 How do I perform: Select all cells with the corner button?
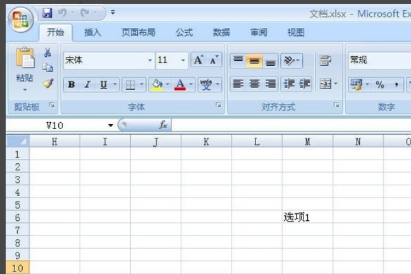tap(18, 142)
